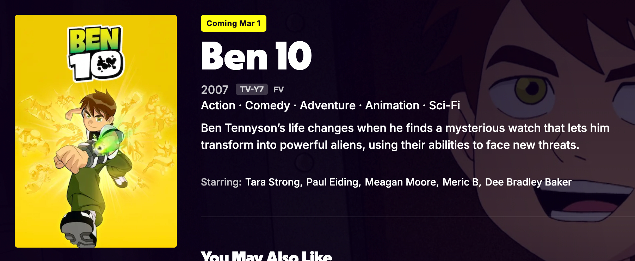Click the Ben Tennyson synopsis text
635x261 pixels.
405,136
